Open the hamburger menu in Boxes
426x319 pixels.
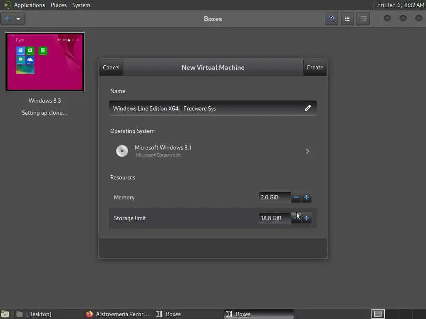coord(363,19)
